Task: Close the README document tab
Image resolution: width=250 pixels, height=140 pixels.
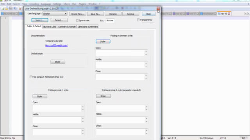Action: pyautogui.click(x=17, y=14)
